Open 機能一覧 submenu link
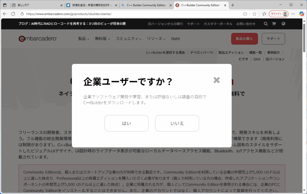307x194 pixels. click(x=255, y=53)
